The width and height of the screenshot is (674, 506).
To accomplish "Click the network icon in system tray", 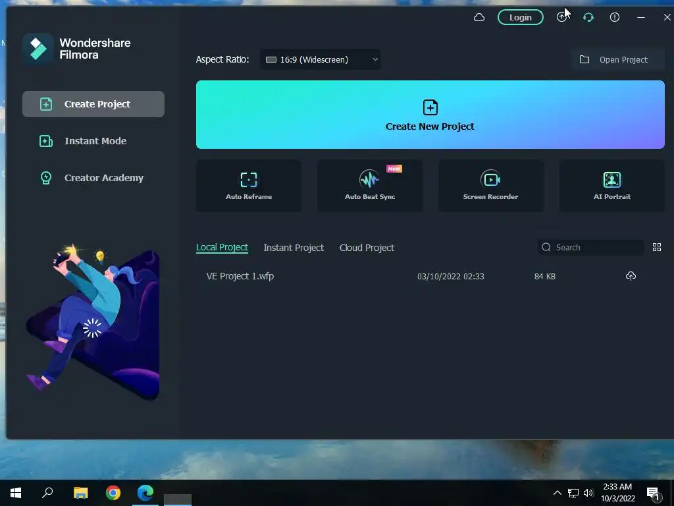I will (x=573, y=493).
